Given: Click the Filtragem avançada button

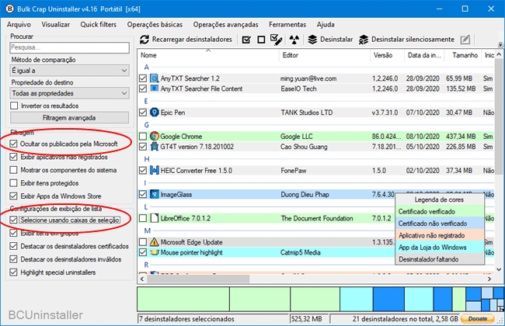Looking at the screenshot, I should point(68,117).
